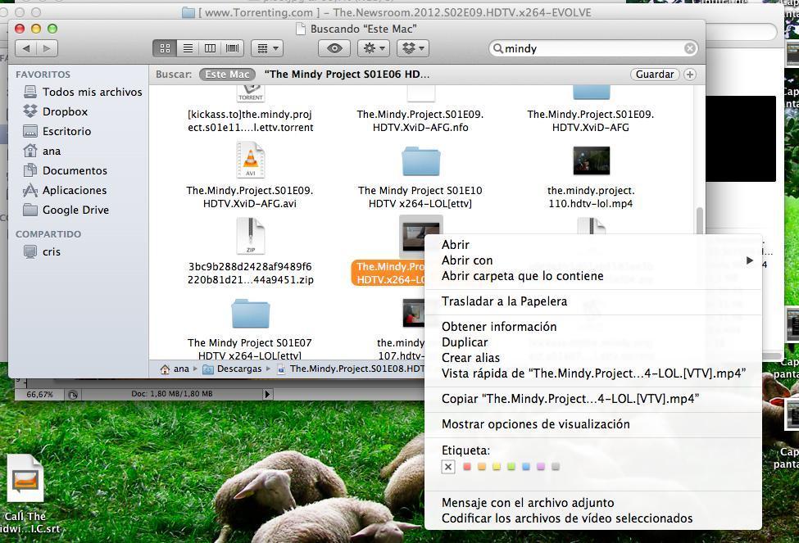This screenshot has height=543, width=799.
Task: Open the gear action menu
Action: [374, 48]
